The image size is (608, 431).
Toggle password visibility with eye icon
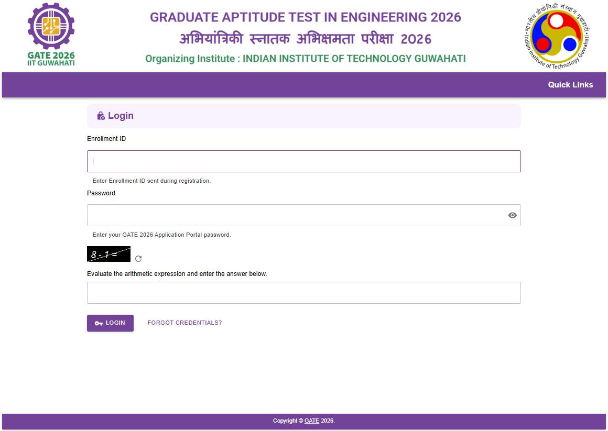[512, 215]
